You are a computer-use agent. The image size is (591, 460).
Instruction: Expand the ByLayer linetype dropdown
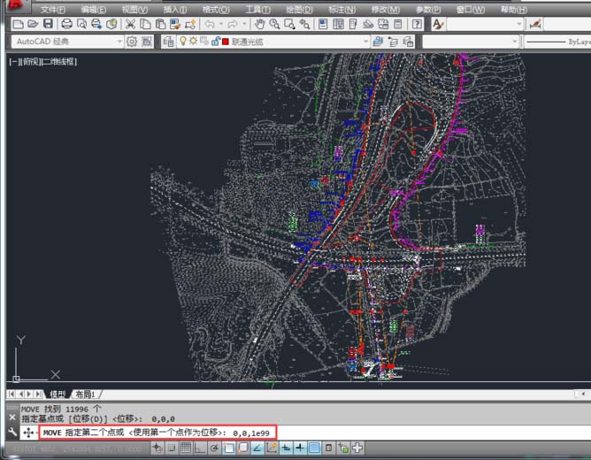pos(556,42)
